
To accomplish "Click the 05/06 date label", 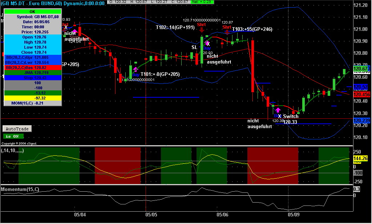I will 222,215.
